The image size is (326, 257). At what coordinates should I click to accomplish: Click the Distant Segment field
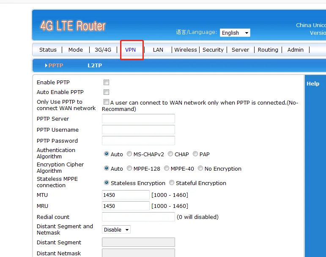(138, 242)
